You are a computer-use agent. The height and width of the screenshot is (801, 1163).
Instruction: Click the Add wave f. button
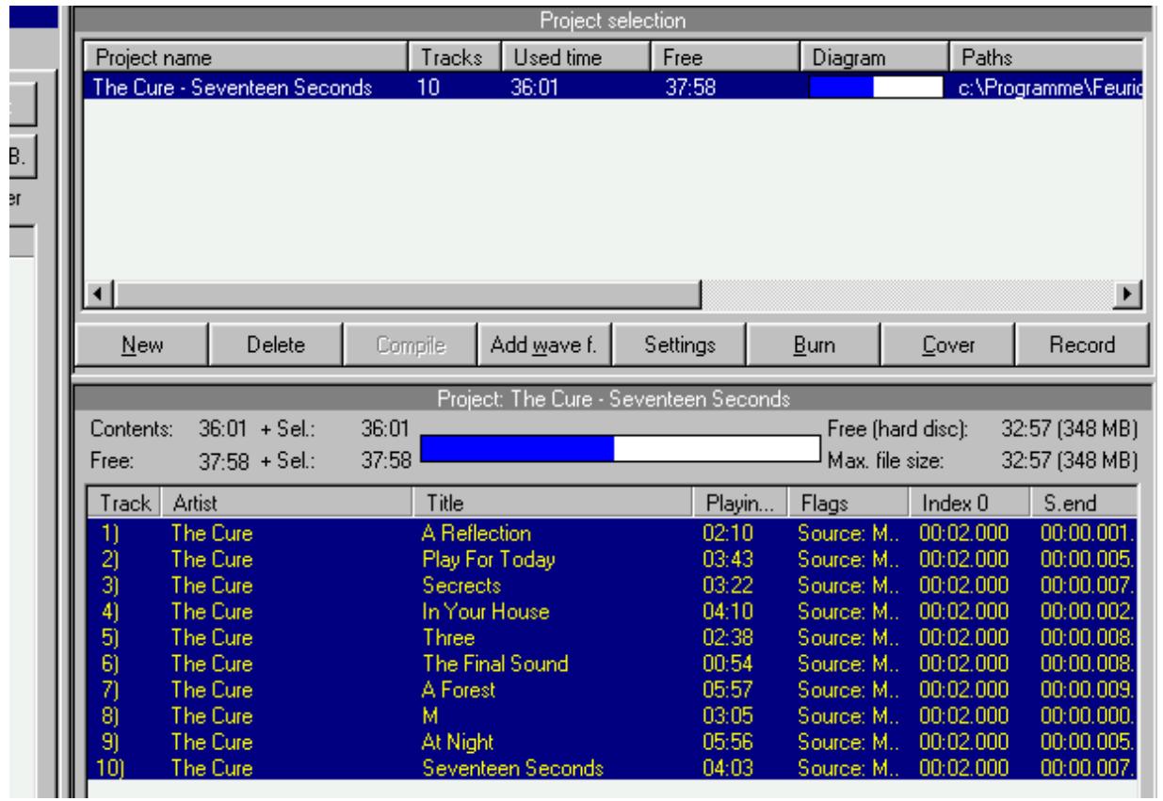coord(543,344)
